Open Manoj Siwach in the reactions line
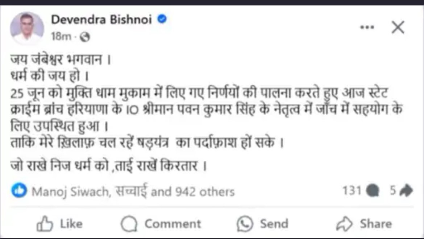 70,191
